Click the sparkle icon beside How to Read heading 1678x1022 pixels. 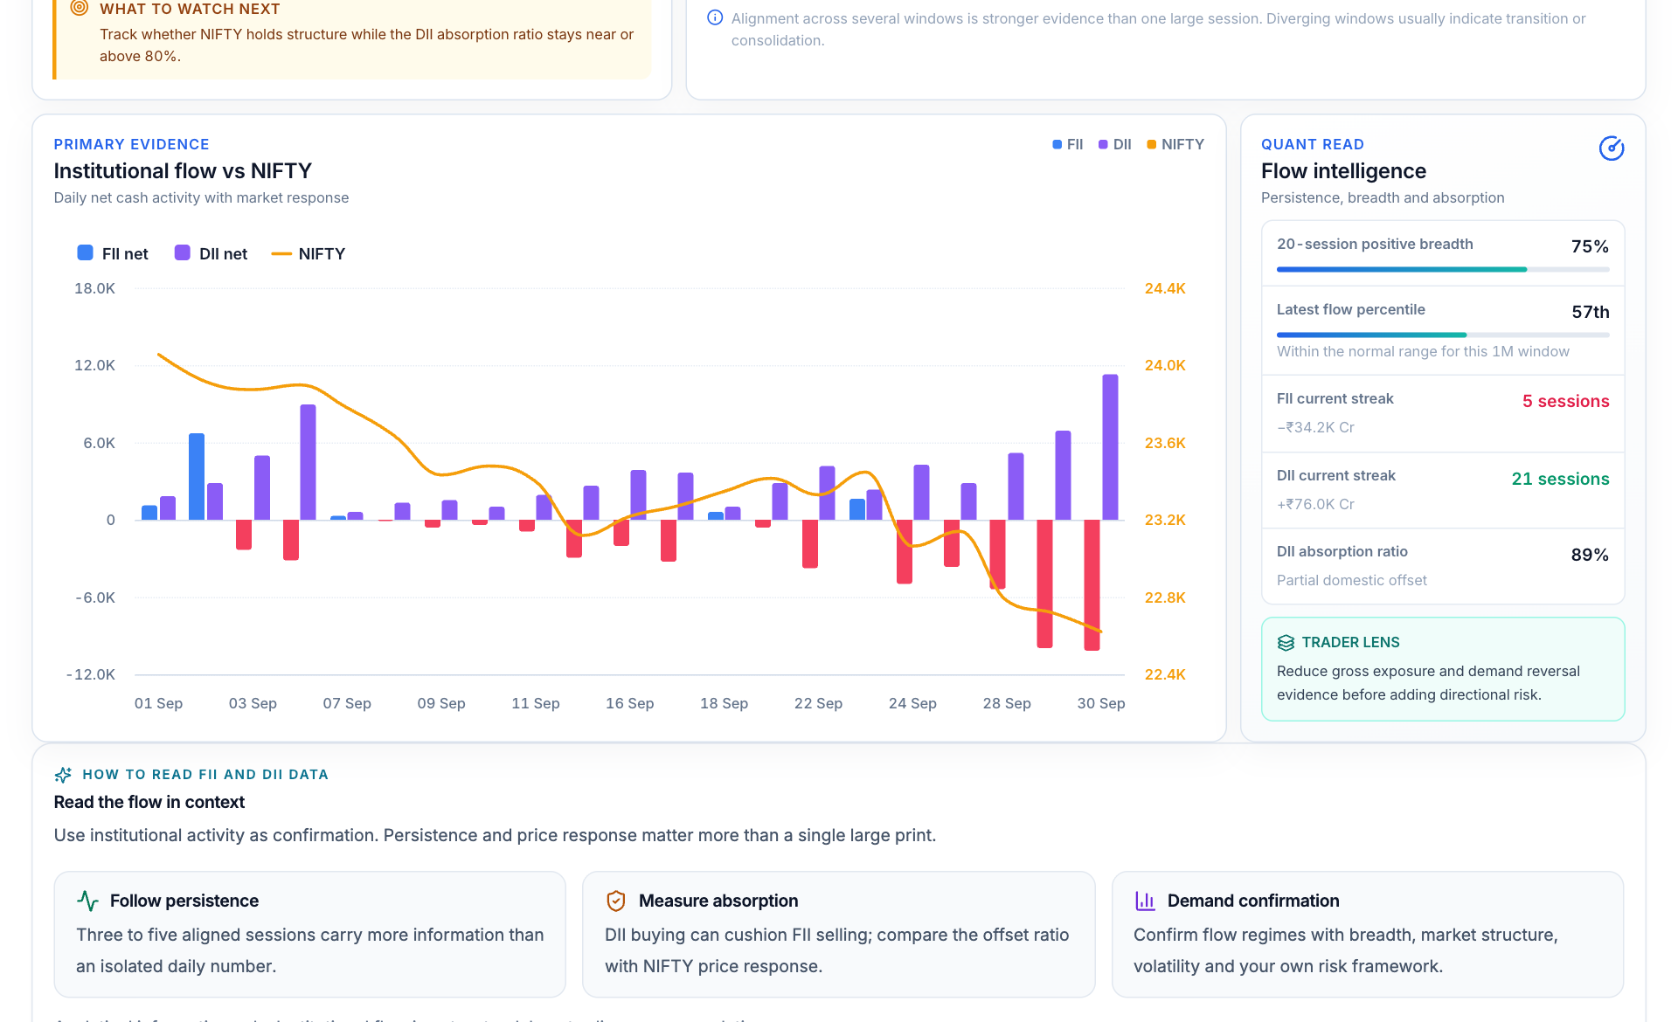(x=63, y=775)
